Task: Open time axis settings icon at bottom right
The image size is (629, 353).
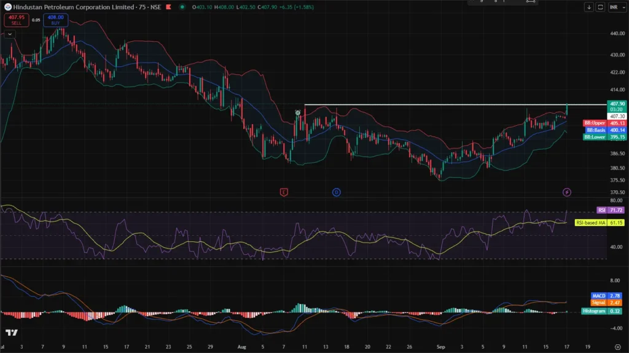Action: click(617, 346)
